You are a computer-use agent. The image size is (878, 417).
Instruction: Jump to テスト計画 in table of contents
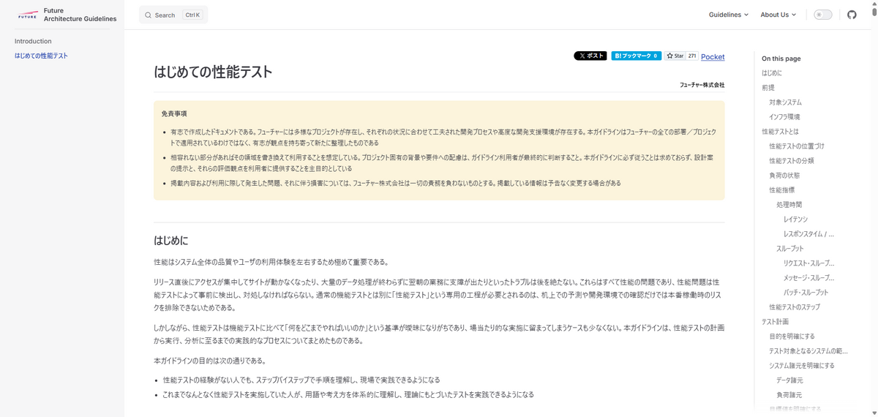775,322
